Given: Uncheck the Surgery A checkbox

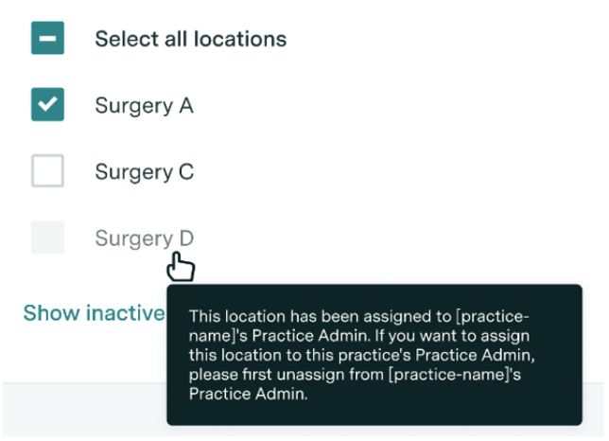Looking at the screenshot, I should pyautogui.click(x=47, y=105).
